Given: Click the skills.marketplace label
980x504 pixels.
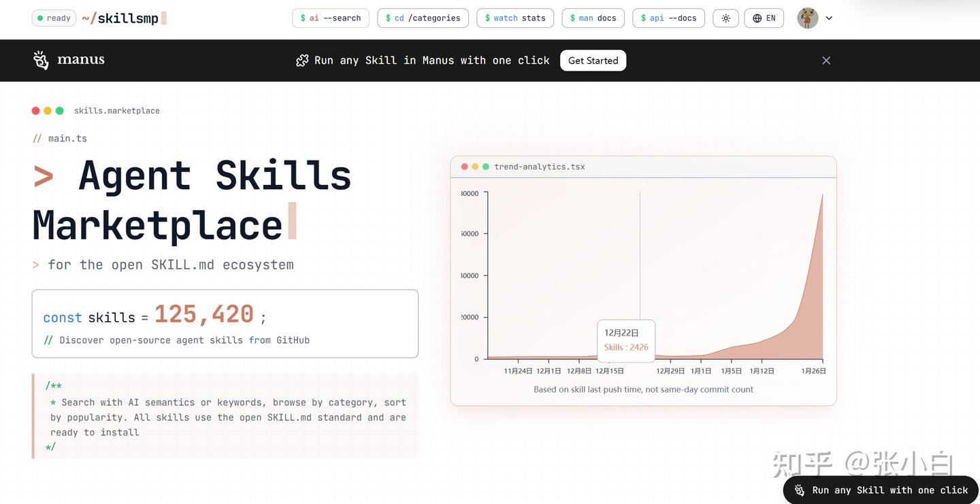Looking at the screenshot, I should click(x=117, y=111).
